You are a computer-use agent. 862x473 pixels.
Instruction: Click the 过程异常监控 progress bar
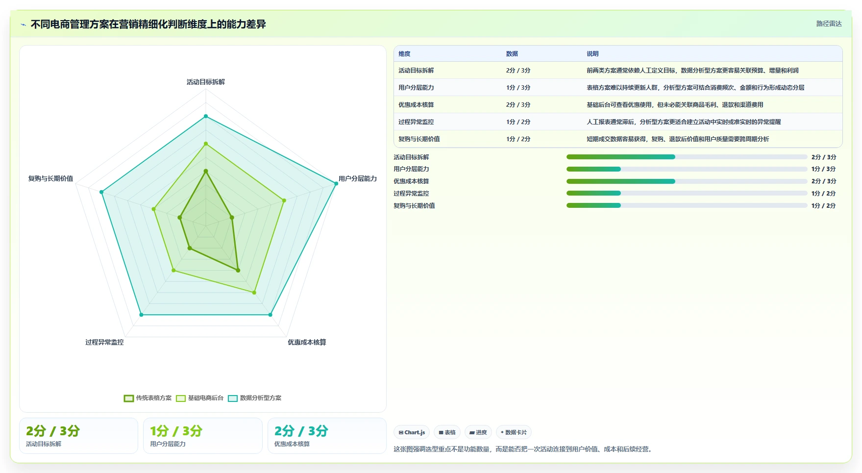click(x=687, y=193)
